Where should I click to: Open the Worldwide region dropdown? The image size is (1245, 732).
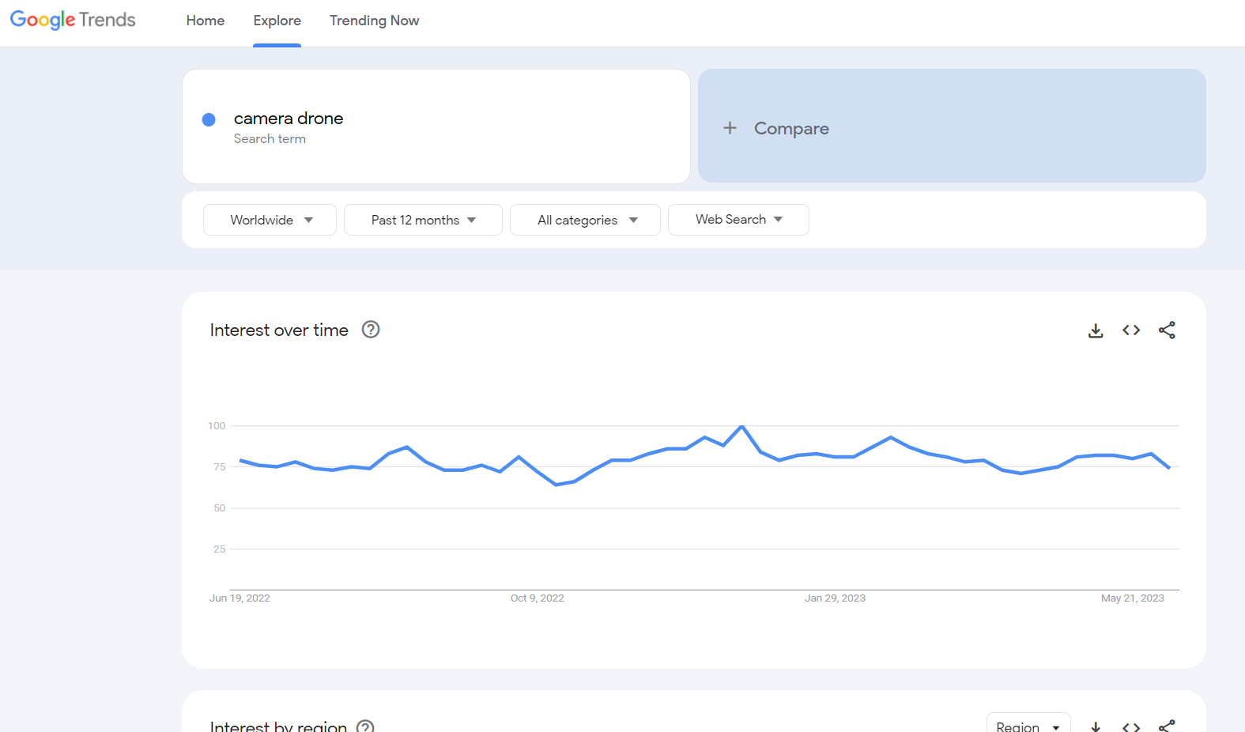(x=270, y=220)
